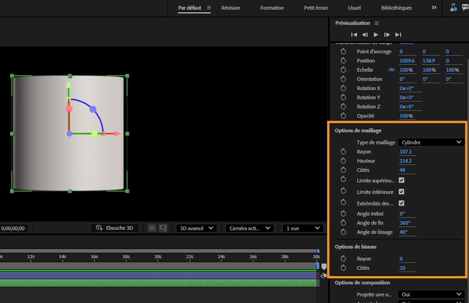The height and width of the screenshot is (303, 469).
Task: Click the Echelle constrain proportions link icon
Action: (x=391, y=70)
